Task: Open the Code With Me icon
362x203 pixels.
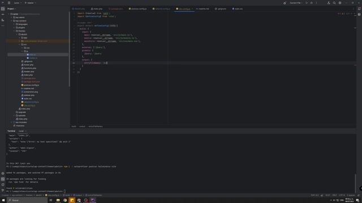Action: coord(329,3)
